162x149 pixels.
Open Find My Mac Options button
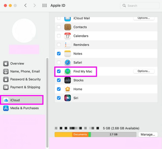(144, 71)
